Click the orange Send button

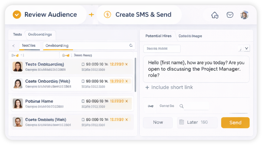235,123
